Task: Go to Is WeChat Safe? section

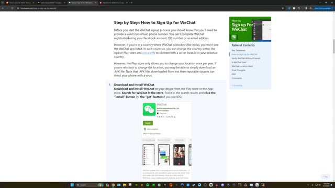Action: coord(239,62)
